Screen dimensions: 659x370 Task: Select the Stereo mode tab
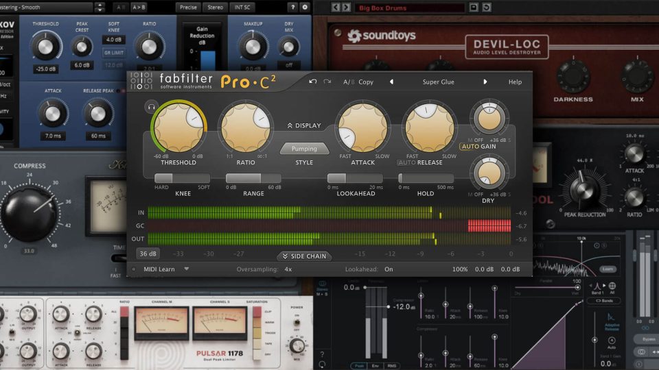pos(215,7)
